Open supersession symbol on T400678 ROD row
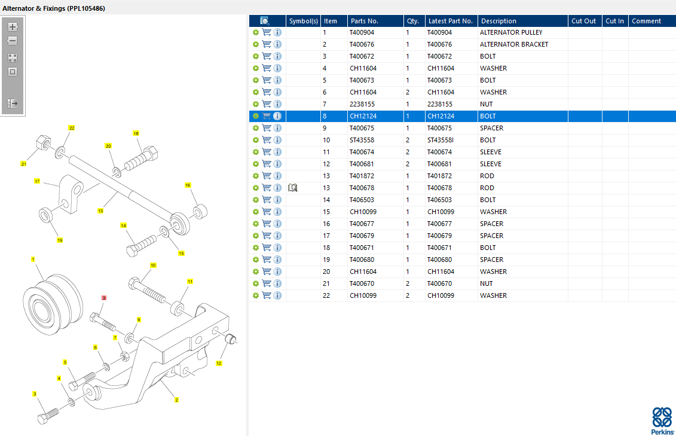The image size is (676, 436). pyautogui.click(x=293, y=188)
